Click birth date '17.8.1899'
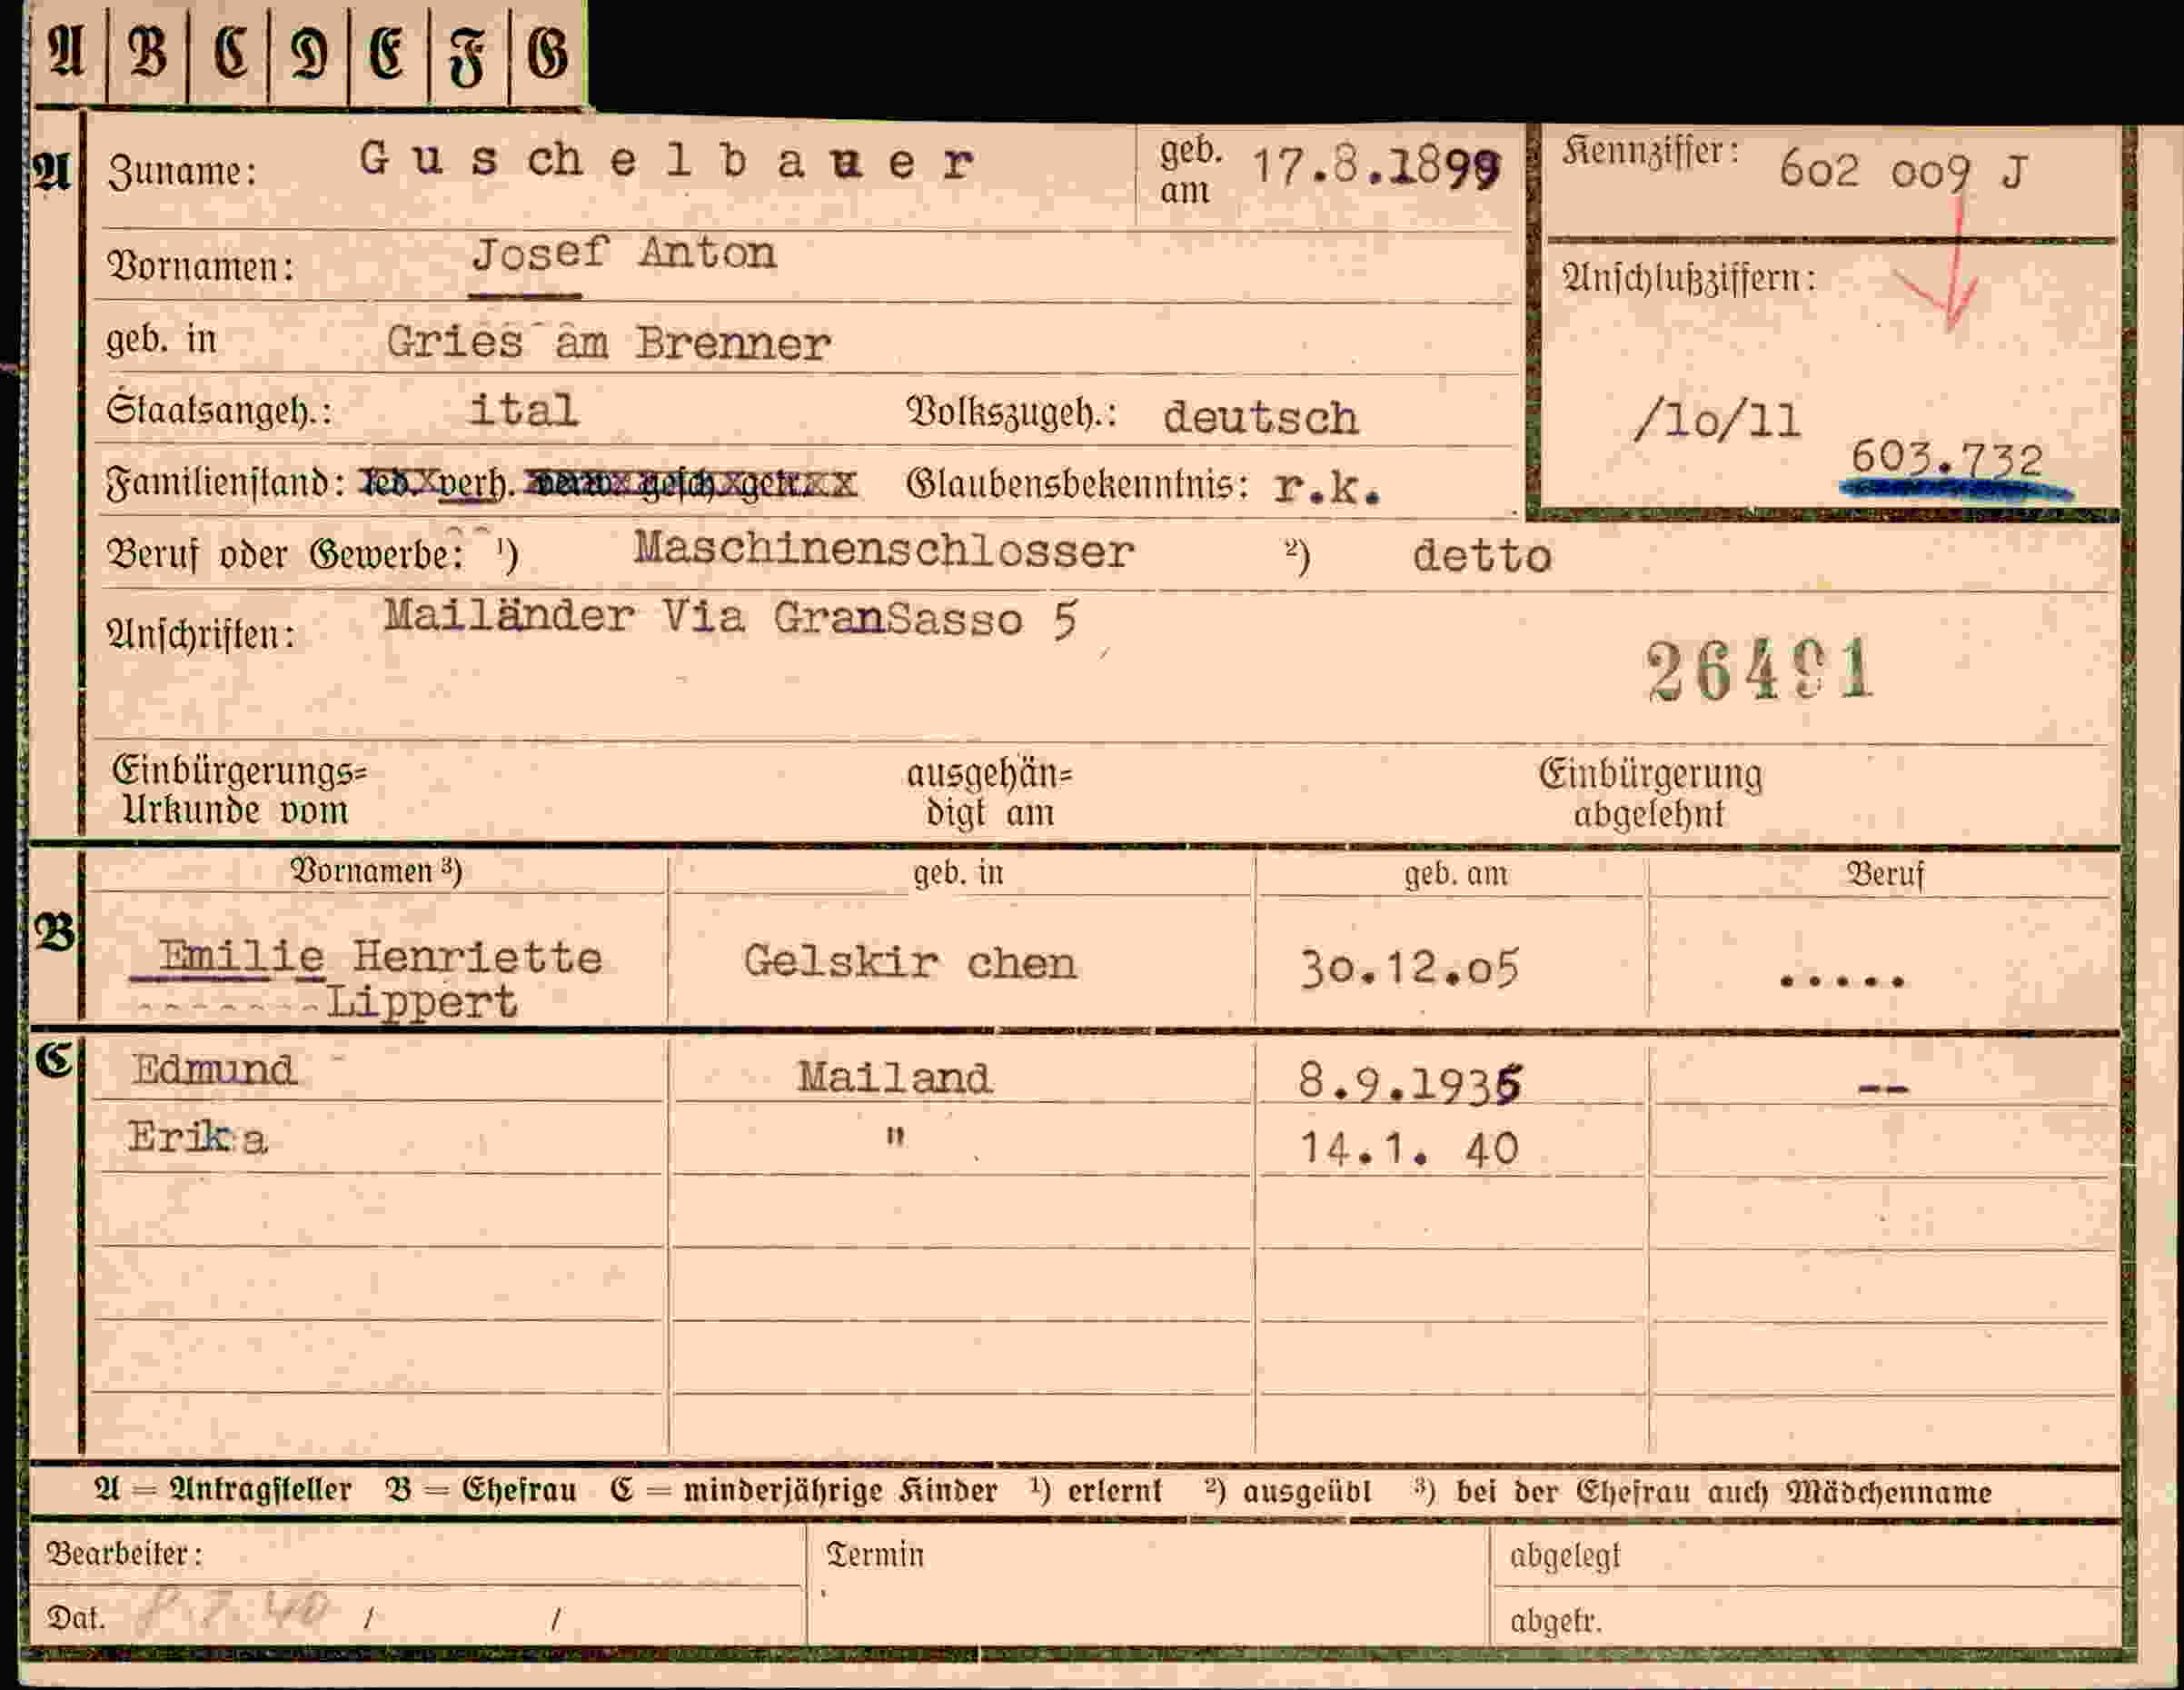2184x1690 pixels. pos(1376,167)
